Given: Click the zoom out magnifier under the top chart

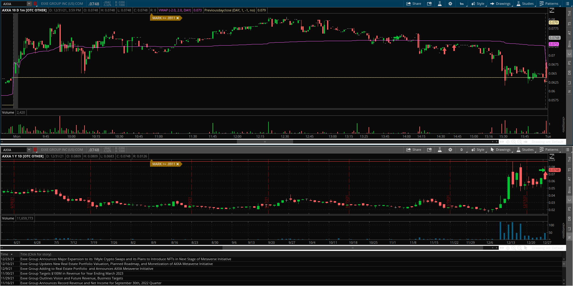Looking at the screenshot, I should (x=519, y=142).
